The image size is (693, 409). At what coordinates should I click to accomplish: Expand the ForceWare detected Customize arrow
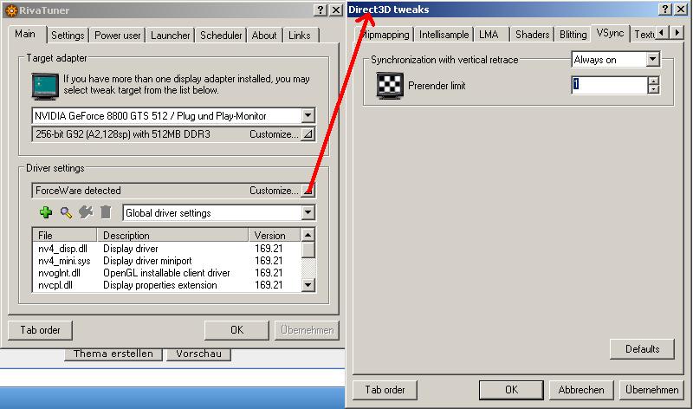[308, 191]
